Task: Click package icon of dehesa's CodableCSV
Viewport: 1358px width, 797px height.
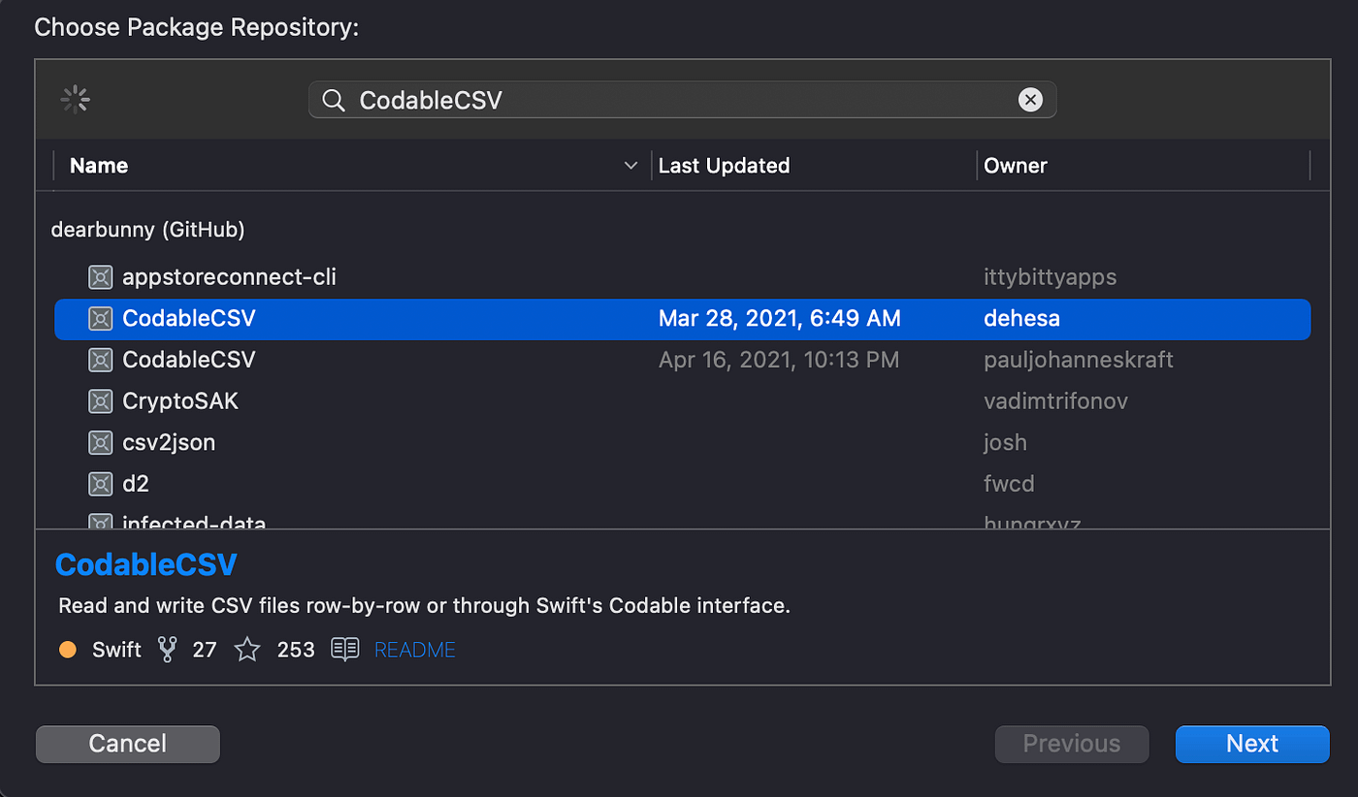Action: click(100, 318)
